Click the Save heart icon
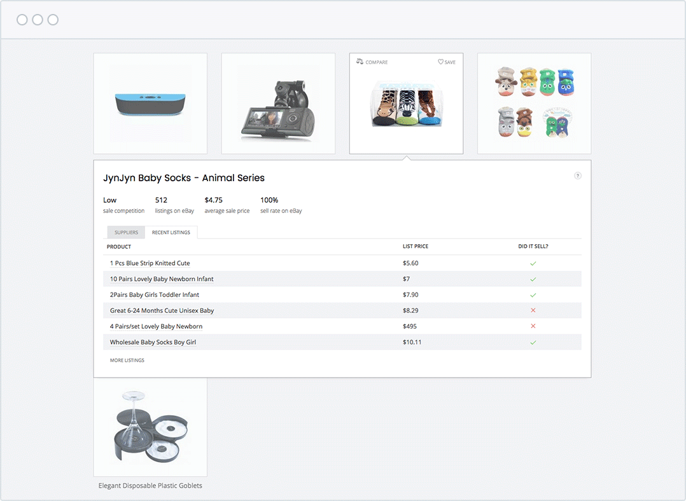This screenshot has height=501, width=686. [440, 62]
